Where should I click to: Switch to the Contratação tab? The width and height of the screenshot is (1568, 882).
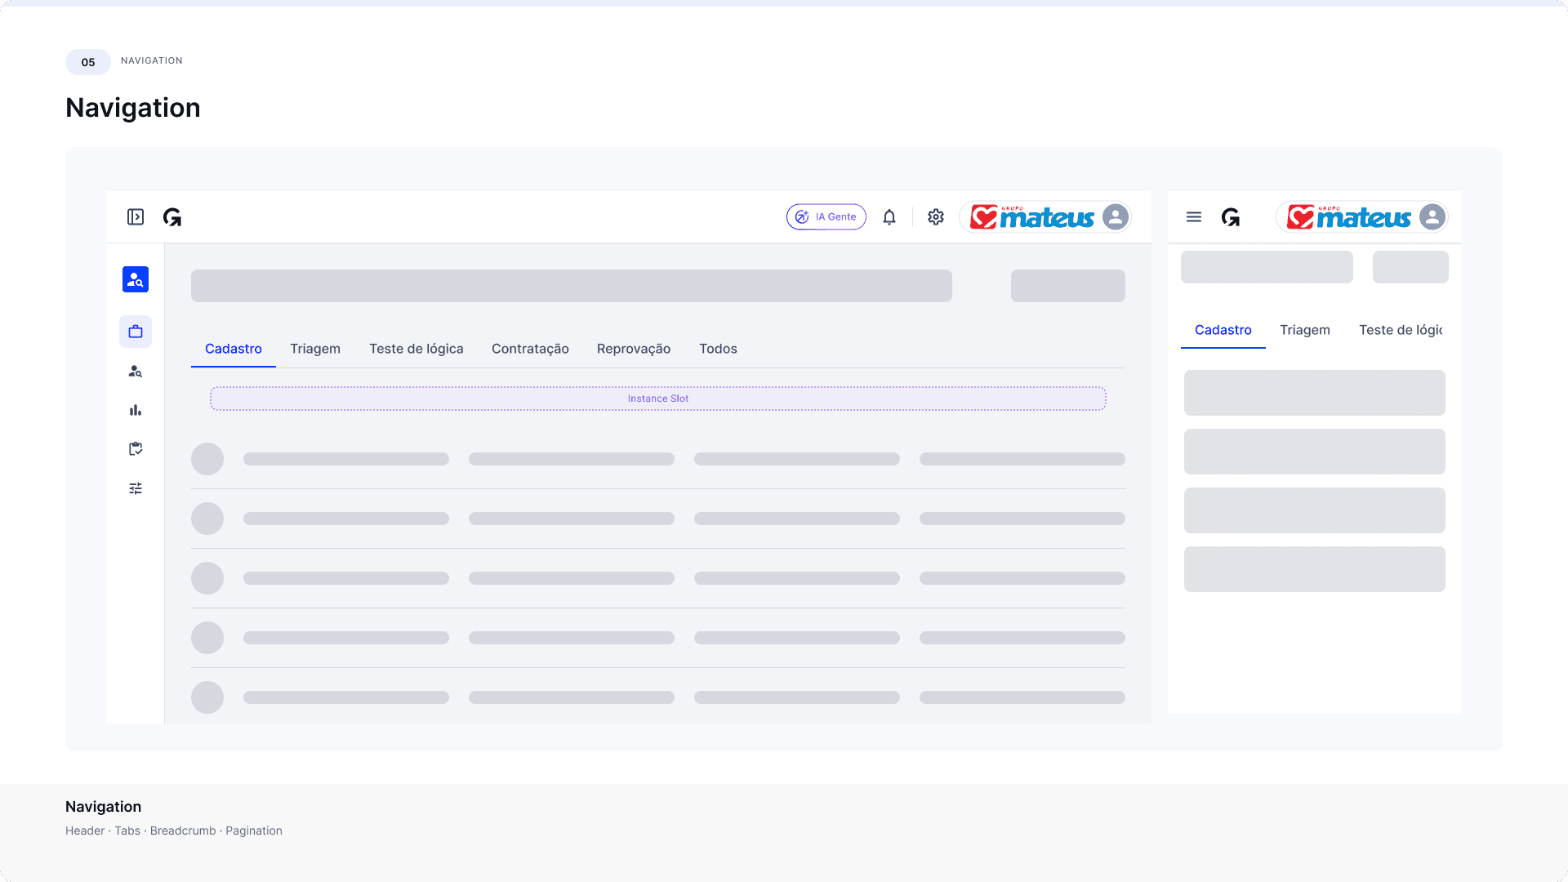click(530, 349)
